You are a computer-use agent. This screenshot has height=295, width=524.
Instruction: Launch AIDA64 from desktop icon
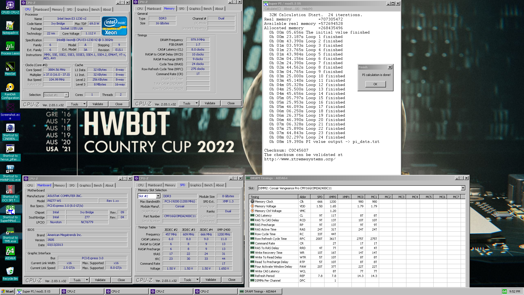tap(10, 253)
